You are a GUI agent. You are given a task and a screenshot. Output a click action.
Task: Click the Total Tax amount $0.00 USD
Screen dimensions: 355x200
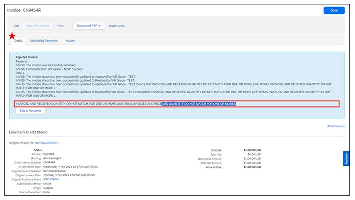pyautogui.click(x=254, y=154)
